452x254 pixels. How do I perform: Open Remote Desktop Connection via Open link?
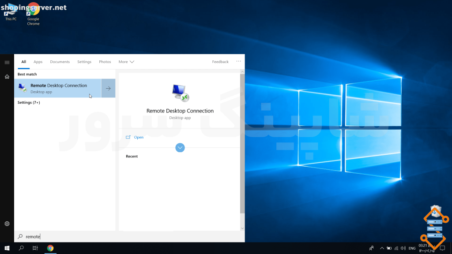[139, 137]
